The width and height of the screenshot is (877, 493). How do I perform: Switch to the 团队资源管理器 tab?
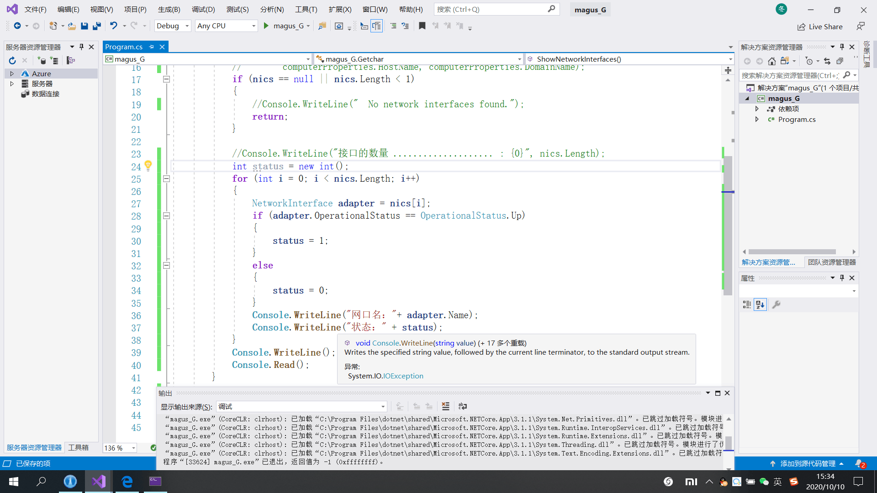(x=832, y=262)
